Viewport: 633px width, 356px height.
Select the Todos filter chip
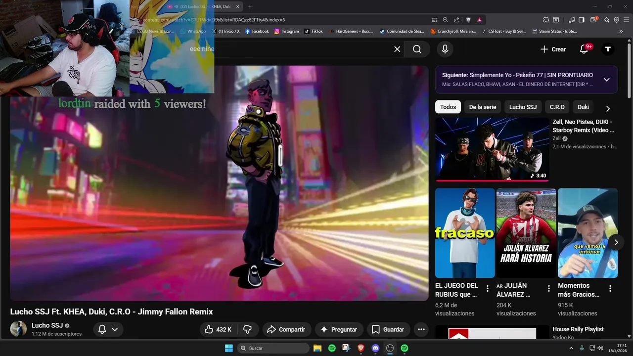click(x=448, y=107)
